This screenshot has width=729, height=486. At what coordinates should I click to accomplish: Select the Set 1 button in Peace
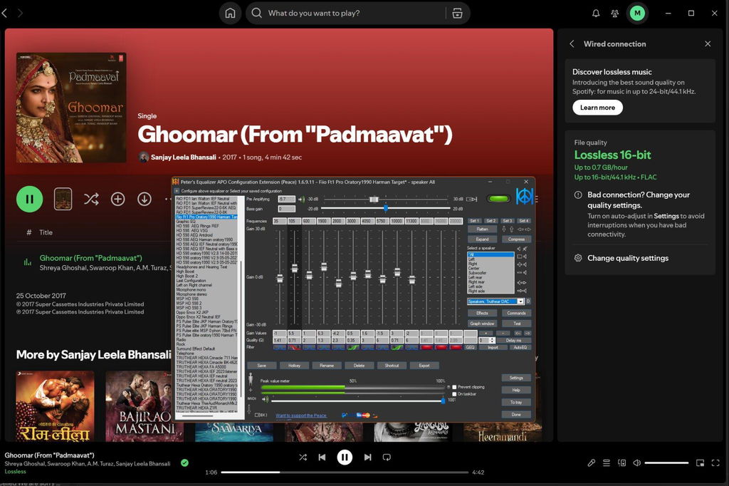coord(474,221)
